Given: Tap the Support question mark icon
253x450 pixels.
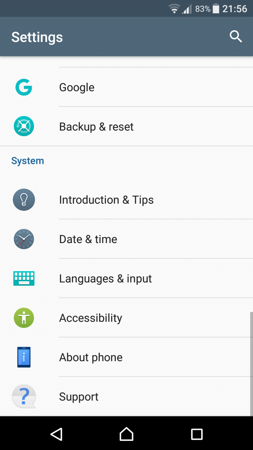Looking at the screenshot, I should point(24,396).
